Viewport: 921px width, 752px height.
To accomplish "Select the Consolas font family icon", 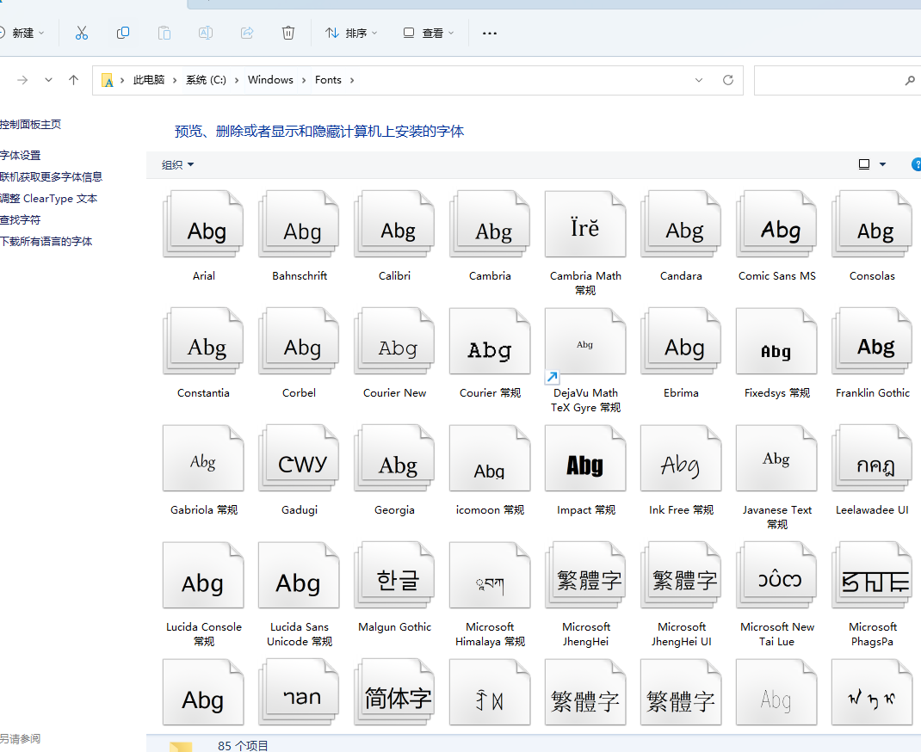I will pos(872,231).
